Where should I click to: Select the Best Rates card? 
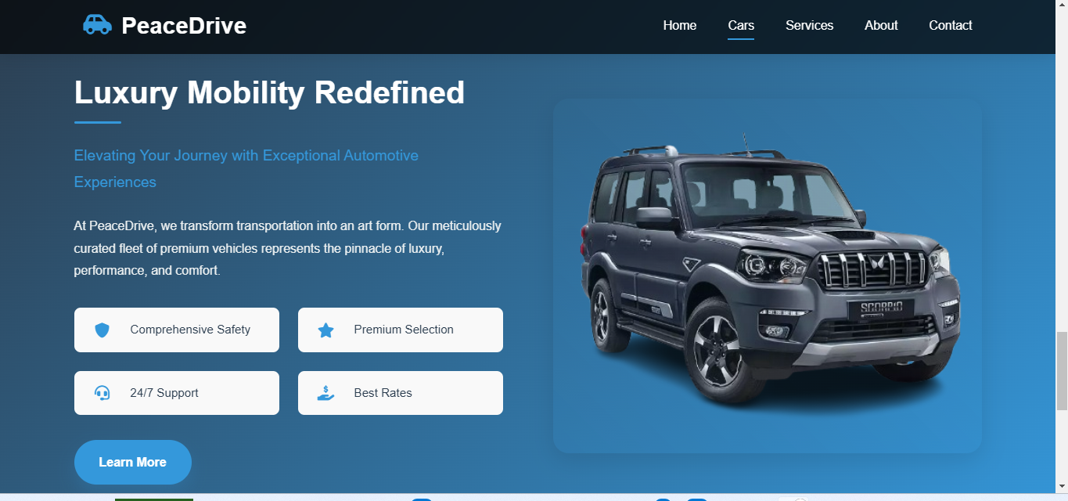click(x=401, y=393)
